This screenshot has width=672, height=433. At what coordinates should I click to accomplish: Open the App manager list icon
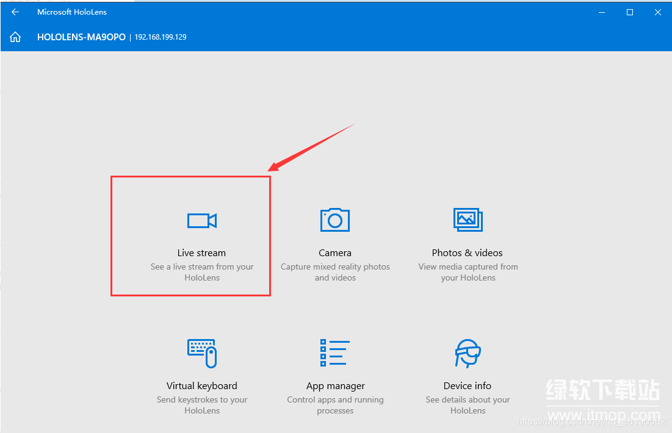(335, 353)
